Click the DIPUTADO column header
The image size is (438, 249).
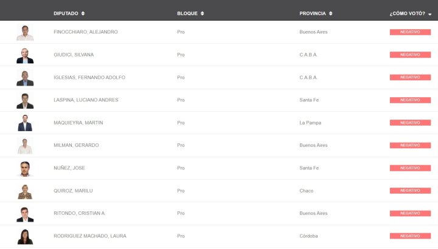coord(66,13)
